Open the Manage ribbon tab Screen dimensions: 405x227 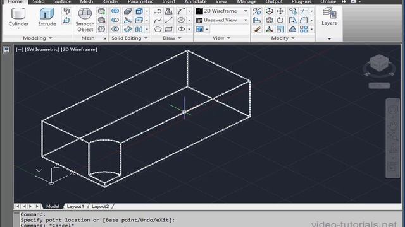pos(247,1)
